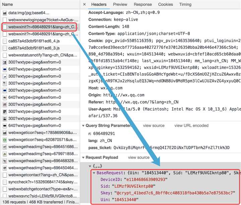Click view source next to Query String Parameters
The width and height of the screenshot is (241, 205).
(x=154, y=126)
